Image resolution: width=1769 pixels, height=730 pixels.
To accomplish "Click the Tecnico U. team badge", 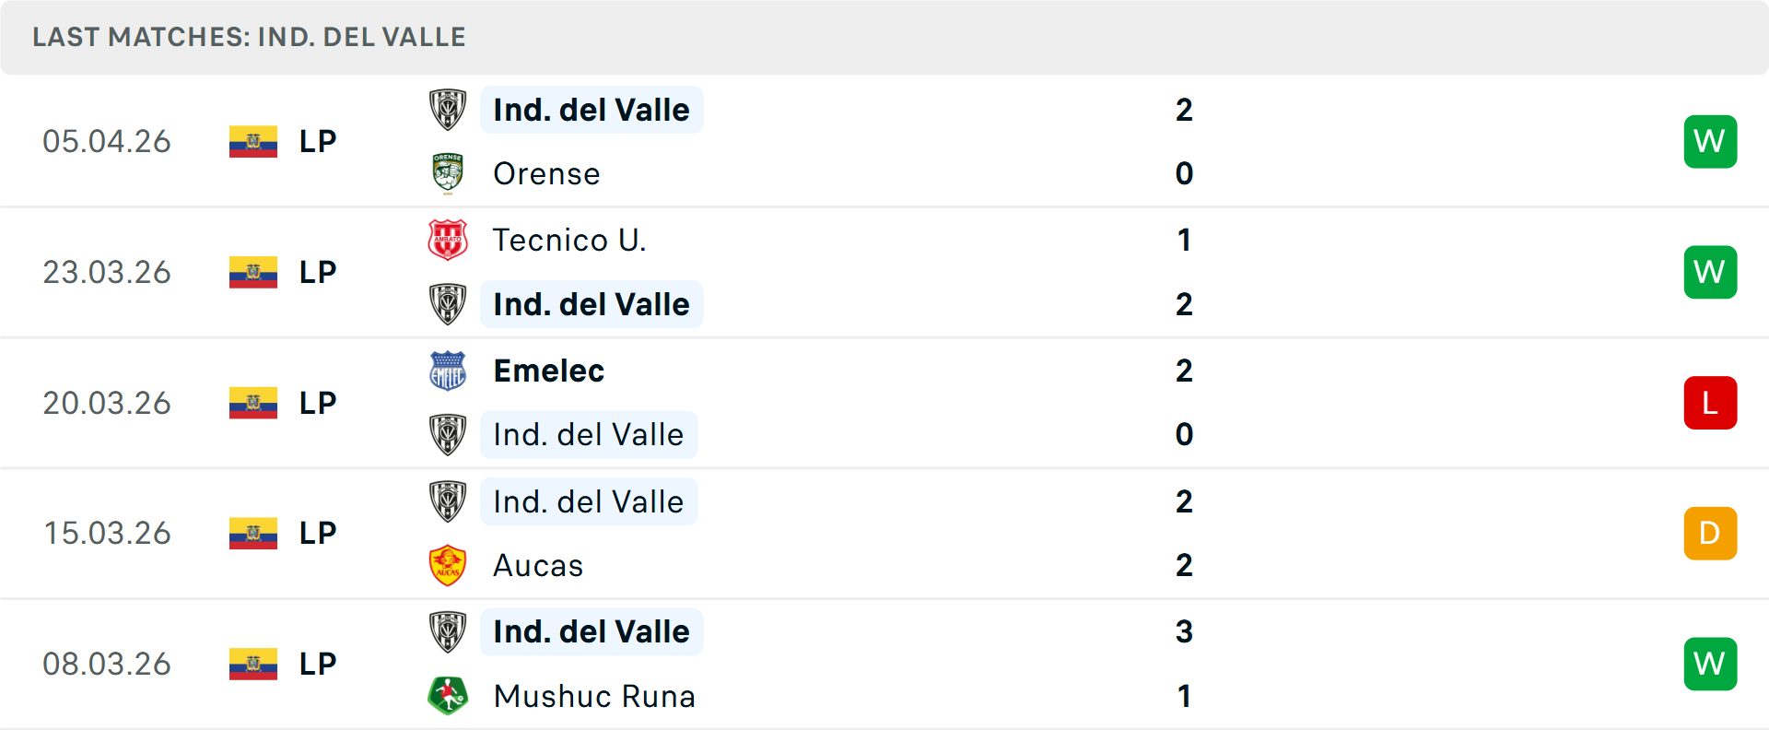I will [x=449, y=240].
